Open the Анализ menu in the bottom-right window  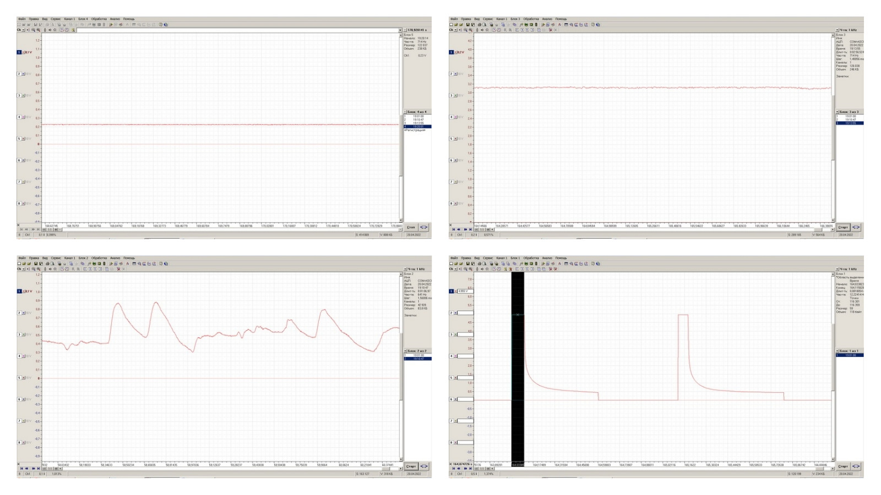[x=547, y=258]
